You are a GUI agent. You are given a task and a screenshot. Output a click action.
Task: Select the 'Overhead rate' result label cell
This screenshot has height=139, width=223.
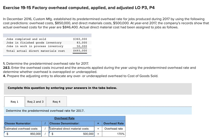(114, 129)
